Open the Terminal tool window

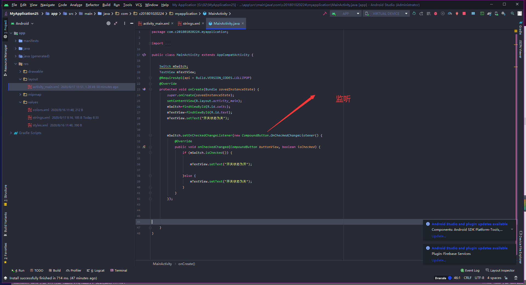(119, 270)
